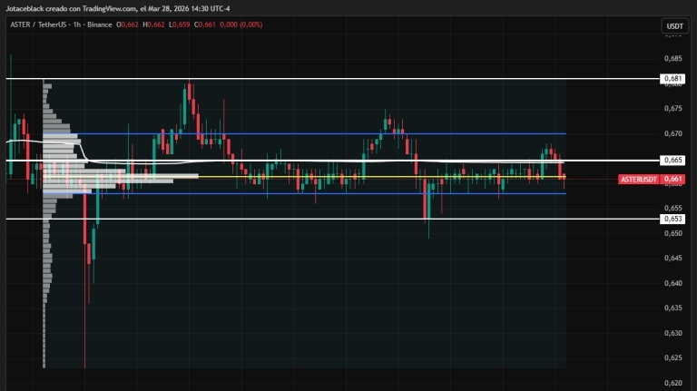Screen dimensions: 697x391
Task: Click the 0,675 price axis tick
Action: tap(673, 109)
